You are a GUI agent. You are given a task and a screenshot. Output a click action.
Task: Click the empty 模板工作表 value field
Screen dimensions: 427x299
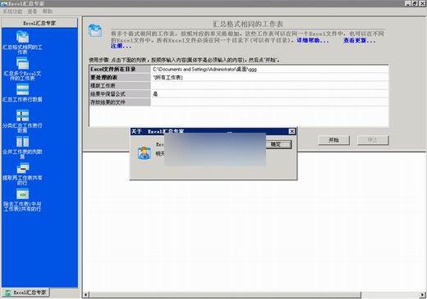click(269, 86)
